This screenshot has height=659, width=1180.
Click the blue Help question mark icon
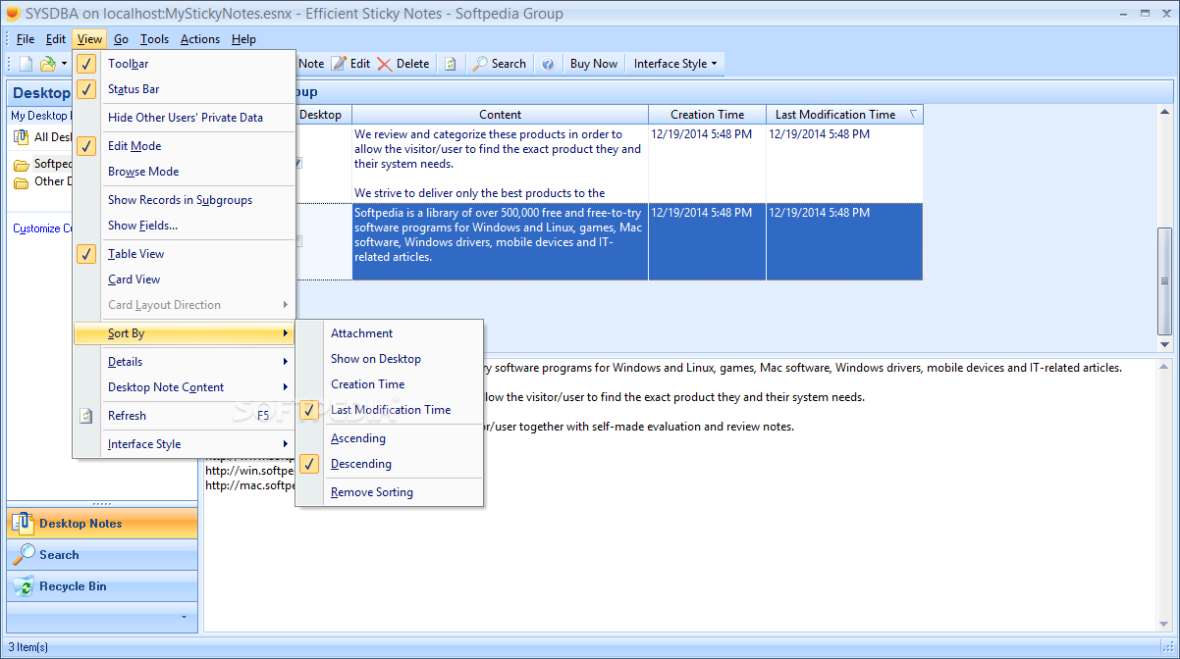tap(548, 64)
